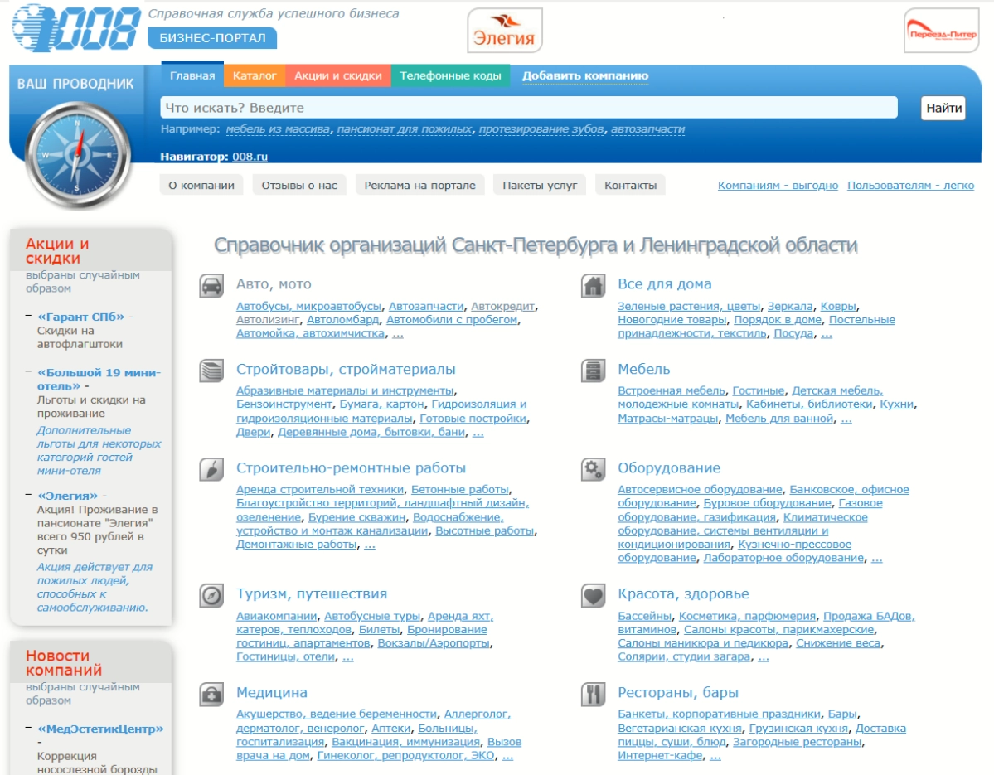The height and width of the screenshot is (775, 994).
Task: Open the Добавить компанию link
Action: pos(584,76)
